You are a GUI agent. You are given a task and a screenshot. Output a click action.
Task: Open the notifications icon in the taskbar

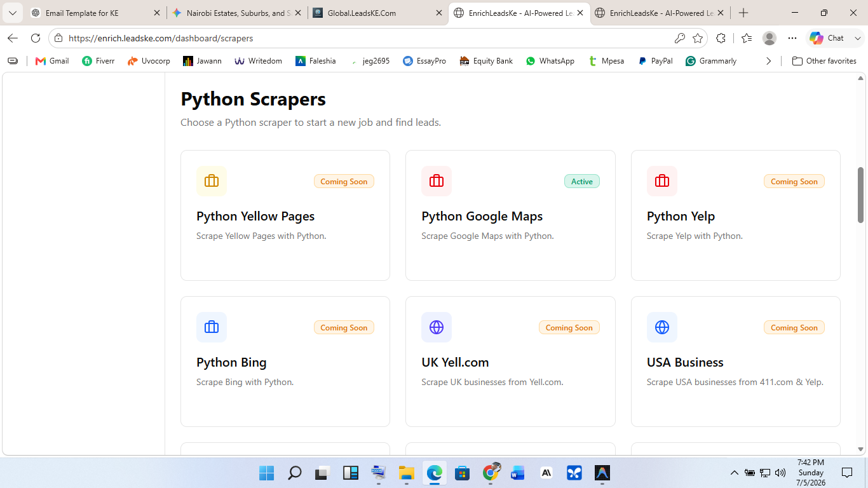click(847, 473)
